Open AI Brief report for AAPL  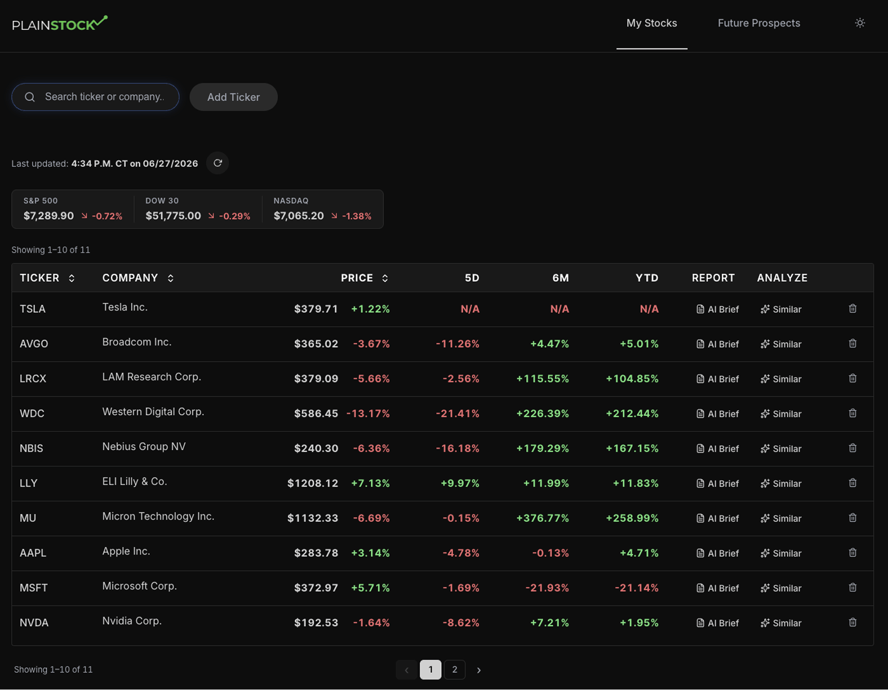[x=718, y=554]
